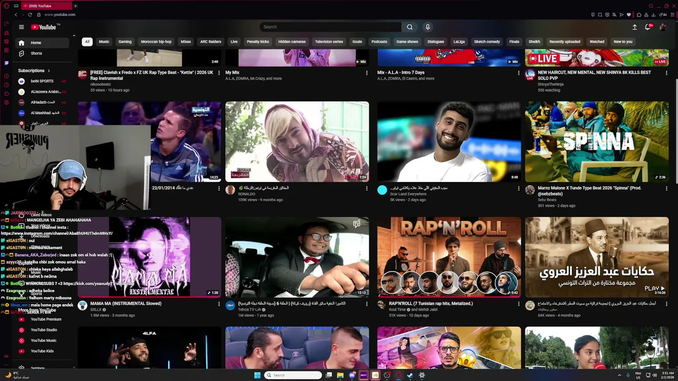The image size is (678, 381).
Task: Click Shorts icon in YouTube sidebar
Action: pos(21,53)
